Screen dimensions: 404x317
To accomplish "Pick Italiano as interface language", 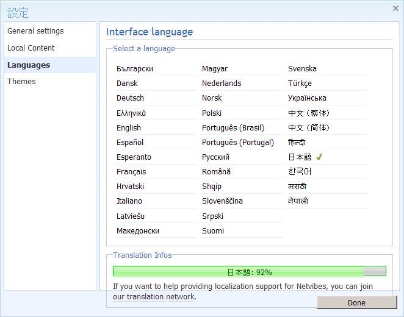I will [129, 201].
